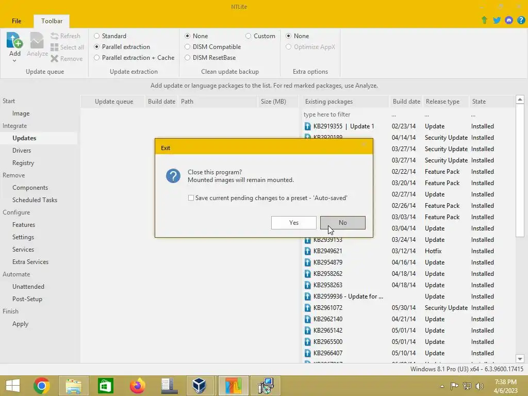Click the Select all icon
Viewport: 528px width, 396px height.
click(x=55, y=47)
